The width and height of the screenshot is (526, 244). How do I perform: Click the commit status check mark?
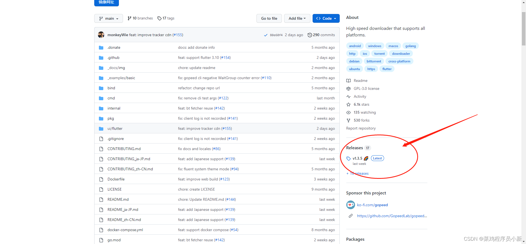(x=265, y=35)
